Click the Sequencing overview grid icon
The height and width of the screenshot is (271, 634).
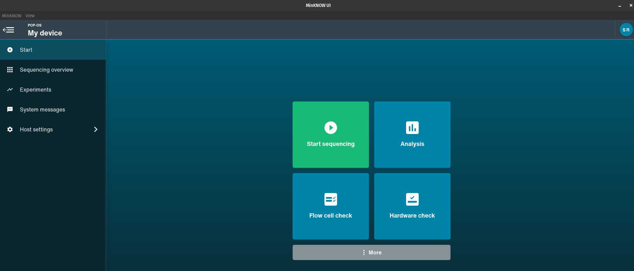[x=10, y=70]
